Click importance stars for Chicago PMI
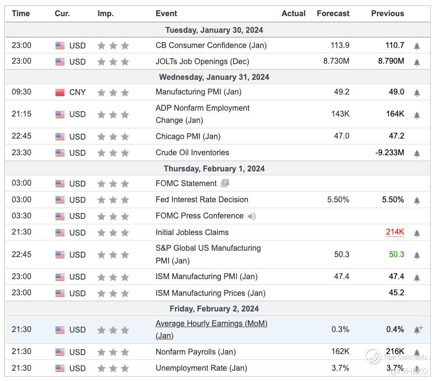 113,137
